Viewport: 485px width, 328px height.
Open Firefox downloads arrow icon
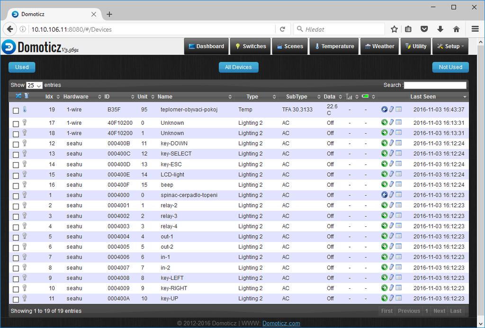[440, 29]
